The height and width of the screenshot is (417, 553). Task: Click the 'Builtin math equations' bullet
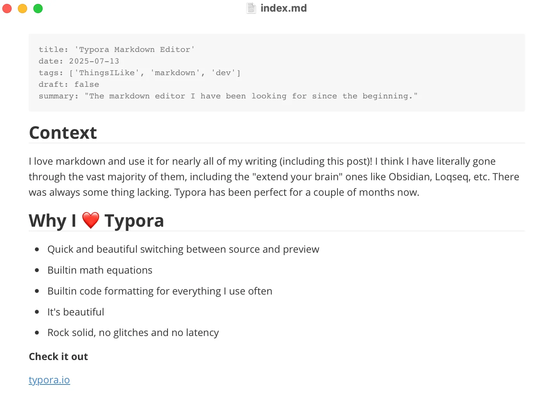tap(100, 270)
